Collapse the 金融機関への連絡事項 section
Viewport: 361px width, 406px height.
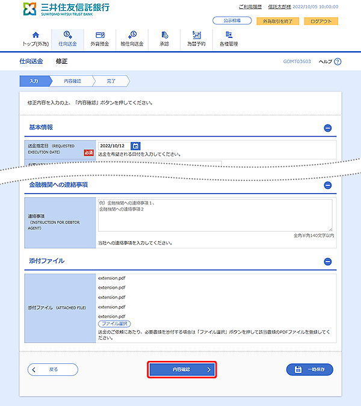(x=328, y=185)
